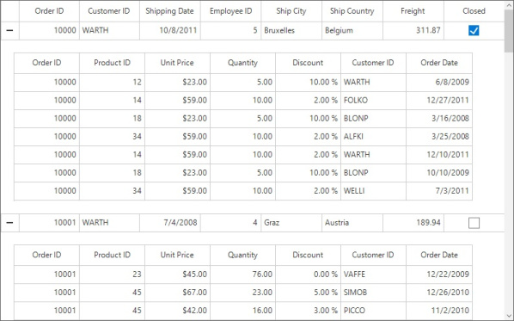
Task: Select the 12/22/2009 order date cell
Action: tap(439, 275)
